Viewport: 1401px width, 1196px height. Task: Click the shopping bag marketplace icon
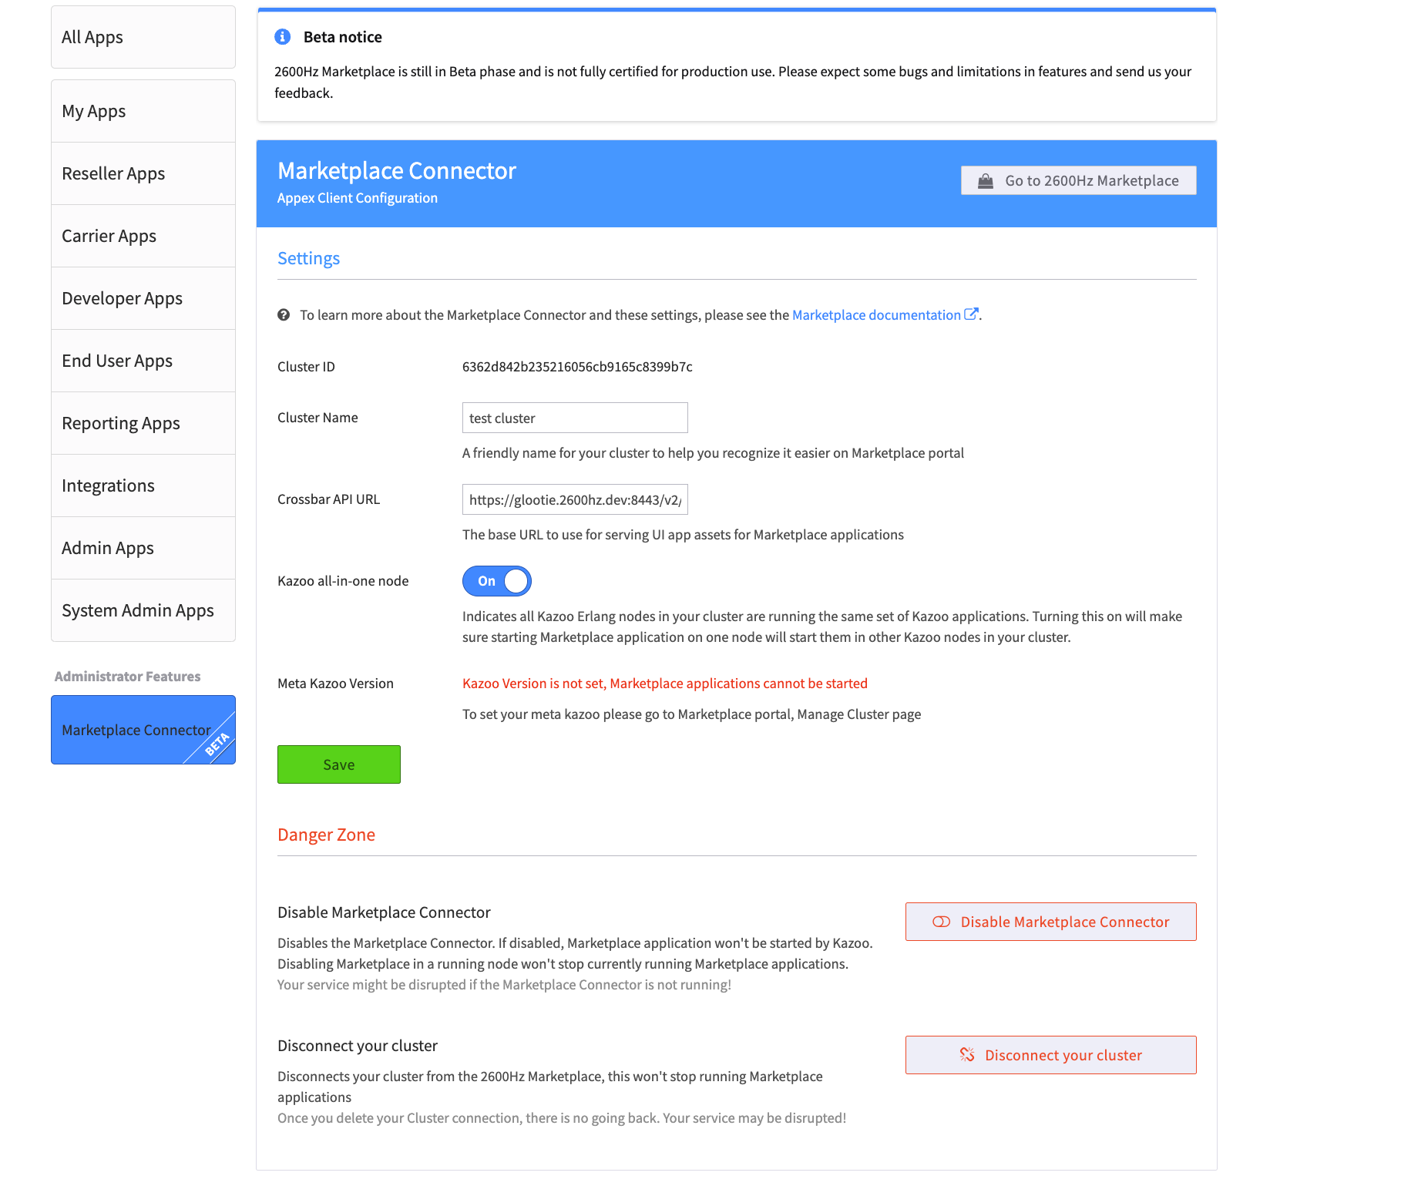(986, 181)
